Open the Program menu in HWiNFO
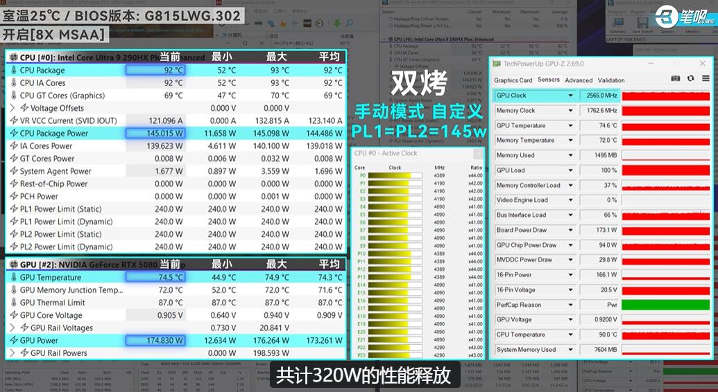 616,12
